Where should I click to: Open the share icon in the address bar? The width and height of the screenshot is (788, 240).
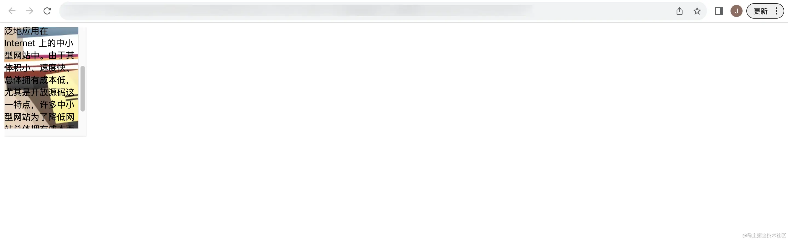click(x=679, y=11)
